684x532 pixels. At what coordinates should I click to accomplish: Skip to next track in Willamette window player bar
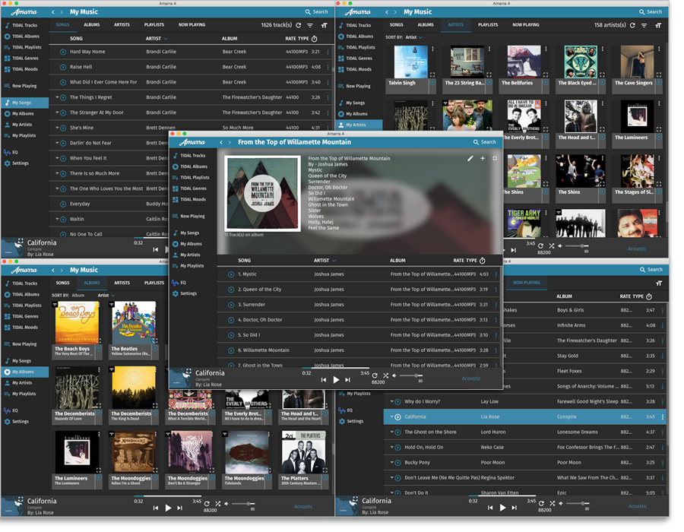tap(347, 380)
